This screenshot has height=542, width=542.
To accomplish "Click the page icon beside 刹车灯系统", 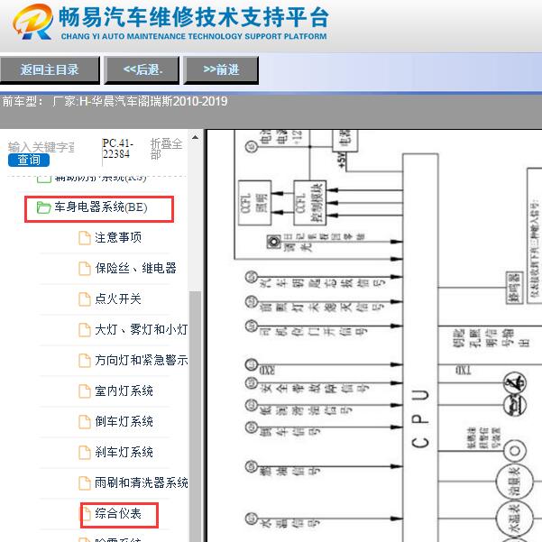I will [85, 452].
